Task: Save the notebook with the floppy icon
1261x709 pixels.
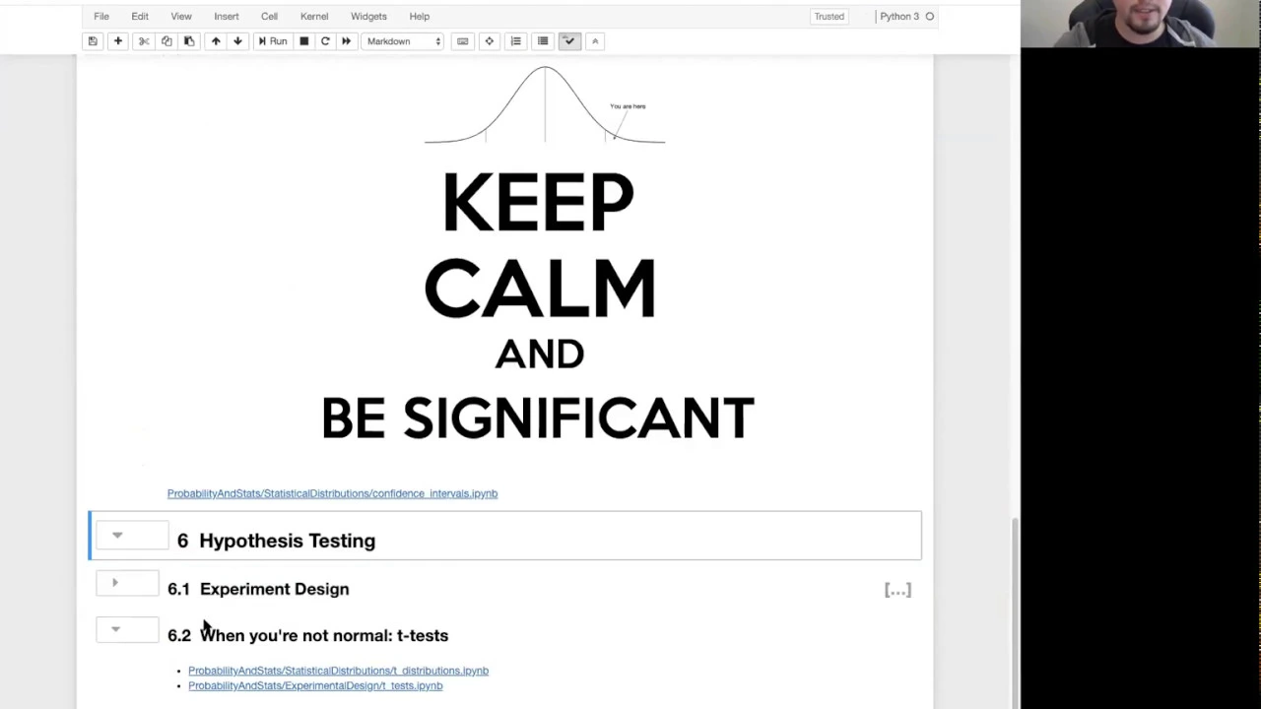Action: [x=93, y=41]
